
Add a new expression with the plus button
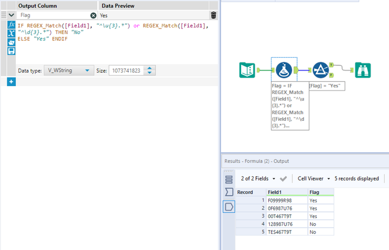tap(11, 82)
